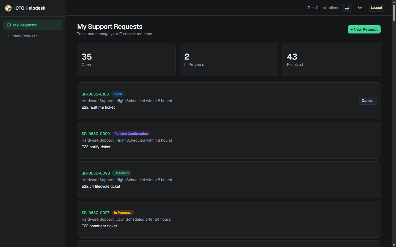The height and width of the screenshot is (247, 396).
Task: Click 'Test Client · client' user label
Action: coord(323,8)
